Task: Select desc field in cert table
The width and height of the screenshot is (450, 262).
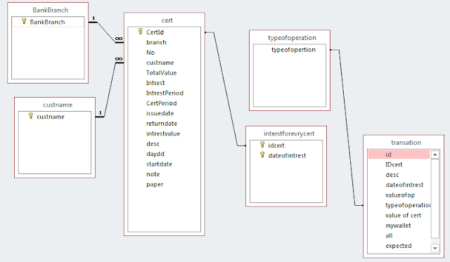Action: pos(153,144)
